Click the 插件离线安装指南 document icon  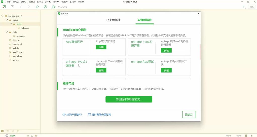(x=89, y=114)
